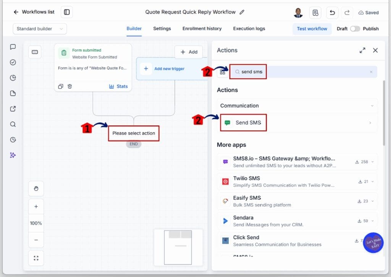
Task: Open the sticky note sidebar icon
Action: tap(13, 93)
